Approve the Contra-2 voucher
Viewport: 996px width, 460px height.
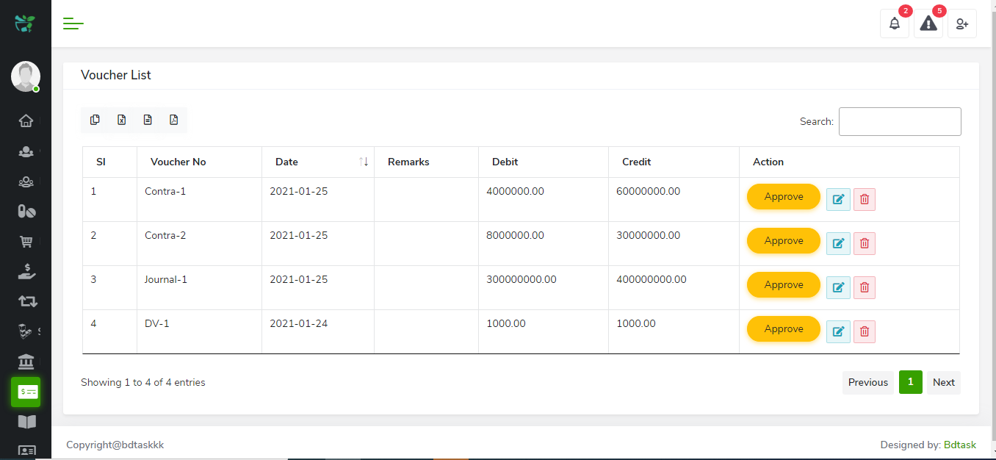coord(783,241)
